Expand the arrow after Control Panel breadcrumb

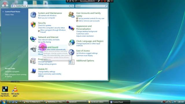[27, 6]
